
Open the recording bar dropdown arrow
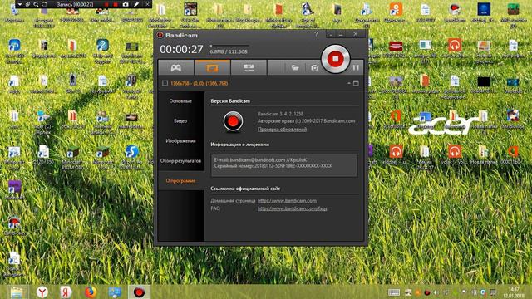20,4
